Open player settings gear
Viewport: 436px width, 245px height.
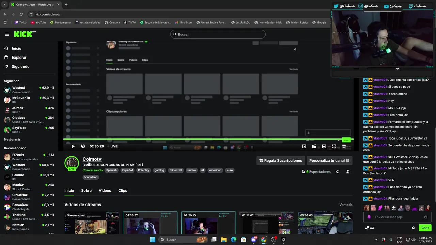click(x=344, y=146)
